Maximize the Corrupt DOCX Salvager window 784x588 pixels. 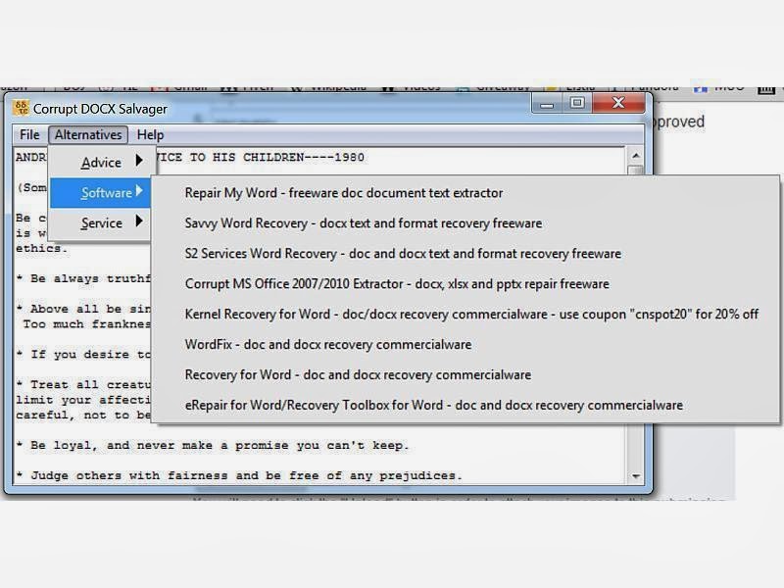(x=577, y=104)
